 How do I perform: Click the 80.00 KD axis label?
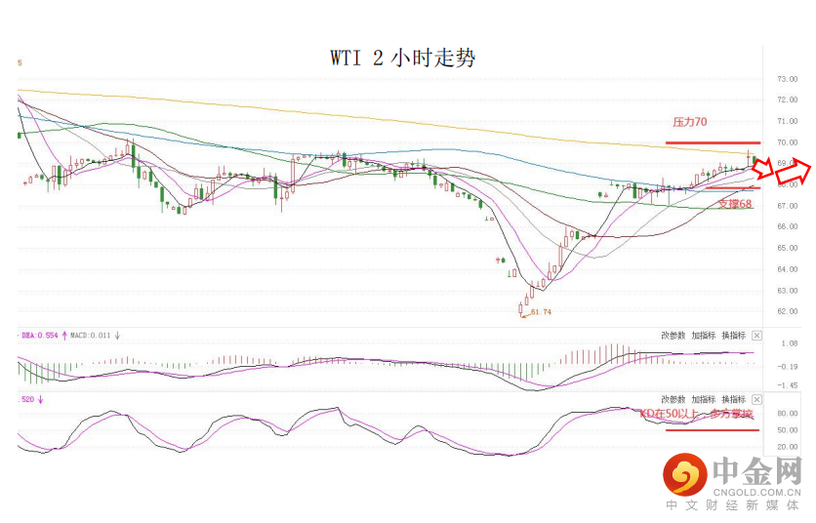(x=788, y=414)
